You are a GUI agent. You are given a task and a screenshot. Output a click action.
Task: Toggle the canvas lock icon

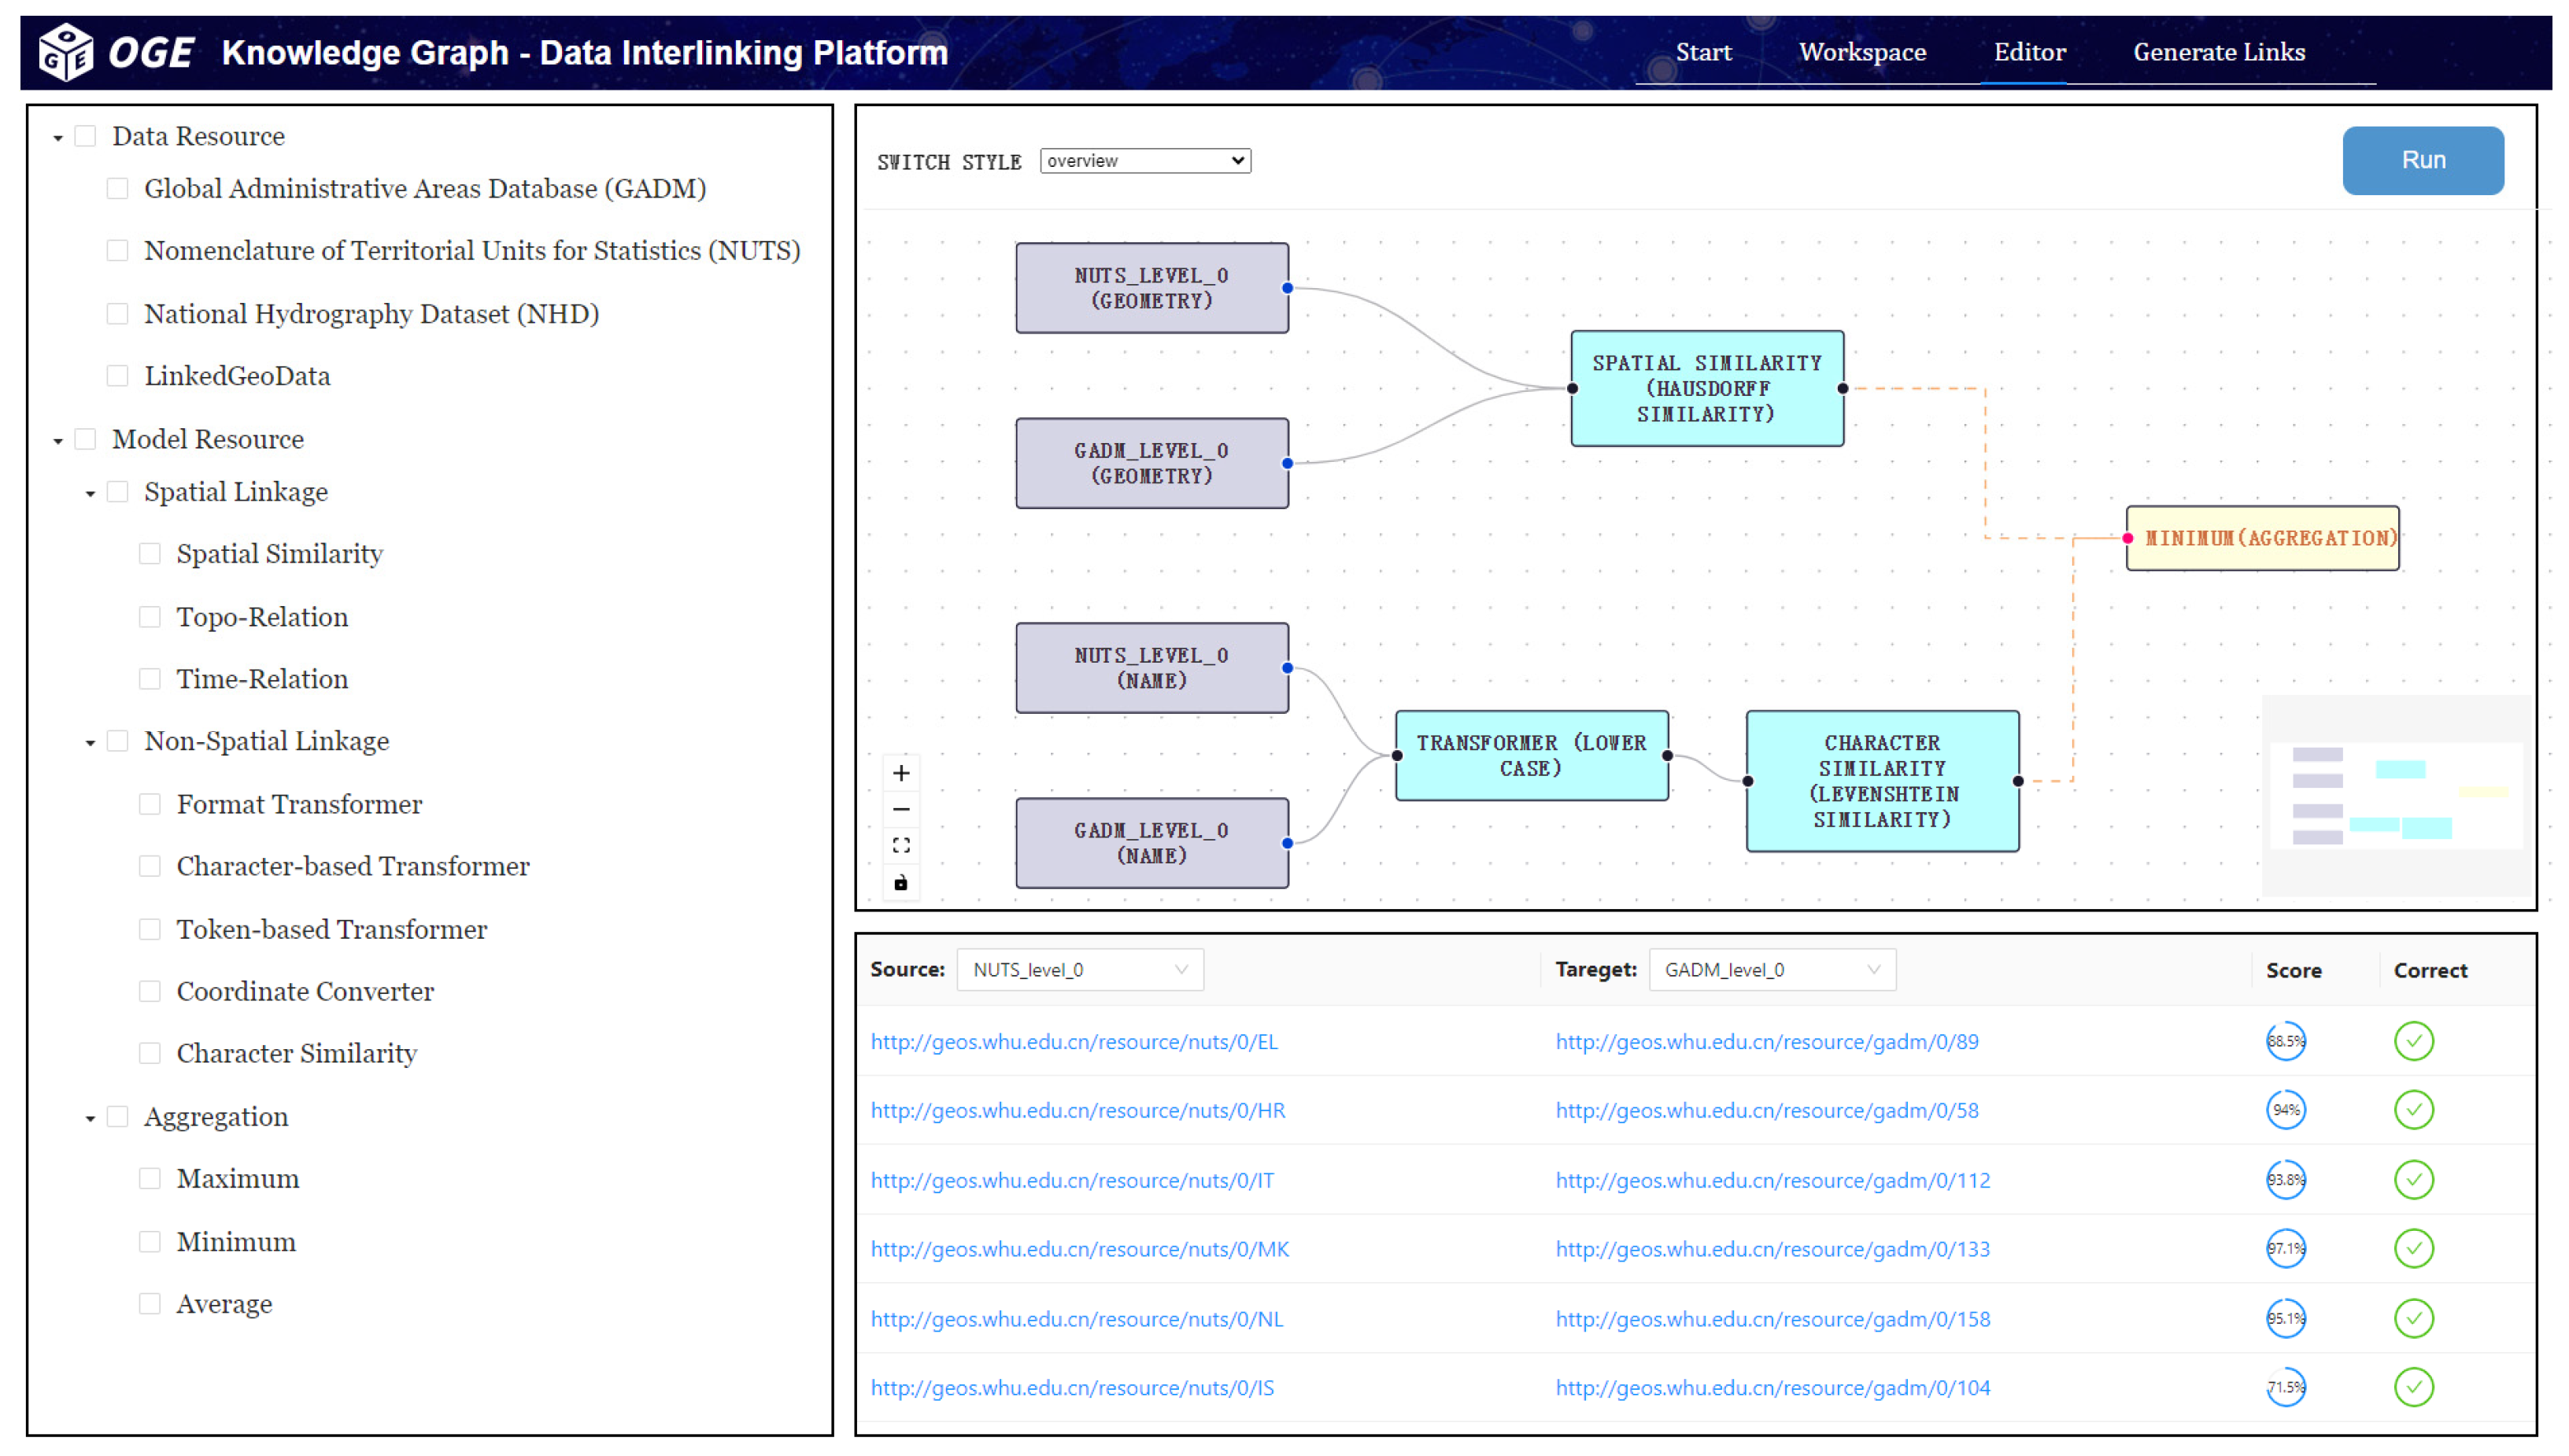pos(900,882)
